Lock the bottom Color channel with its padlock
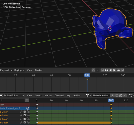This screenshot has height=125, width=134. coord(28,122)
